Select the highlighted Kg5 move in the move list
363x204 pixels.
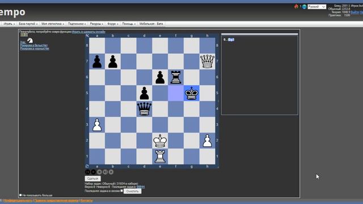pos(231,40)
